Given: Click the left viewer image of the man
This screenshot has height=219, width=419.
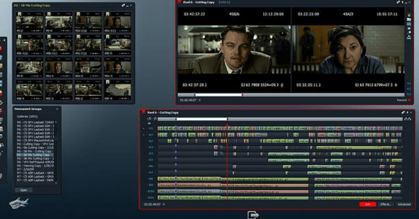Looking at the screenshot, I should pos(234,50).
